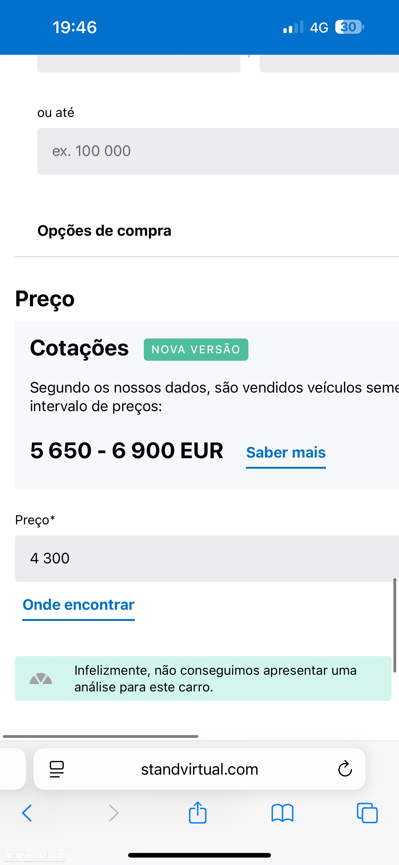
Task: Tap the status bar clock 19:46
Action: [75, 27]
